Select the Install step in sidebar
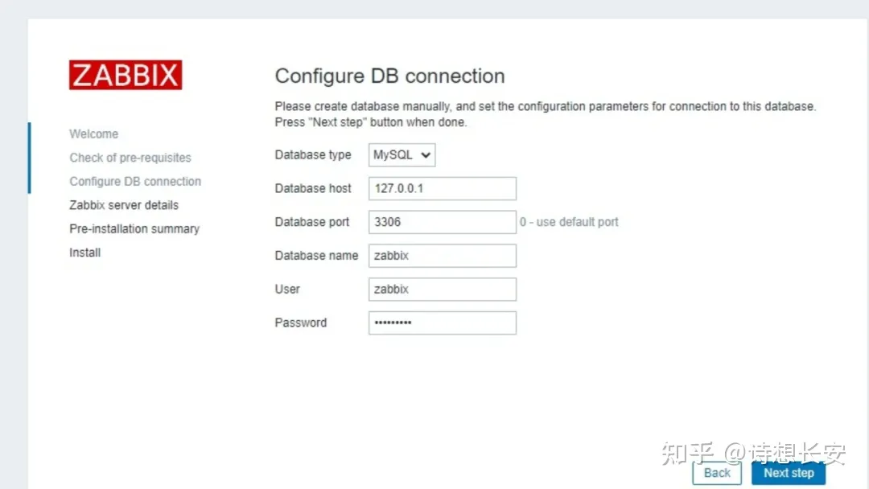This screenshot has width=869, height=489. click(x=85, y=253)
